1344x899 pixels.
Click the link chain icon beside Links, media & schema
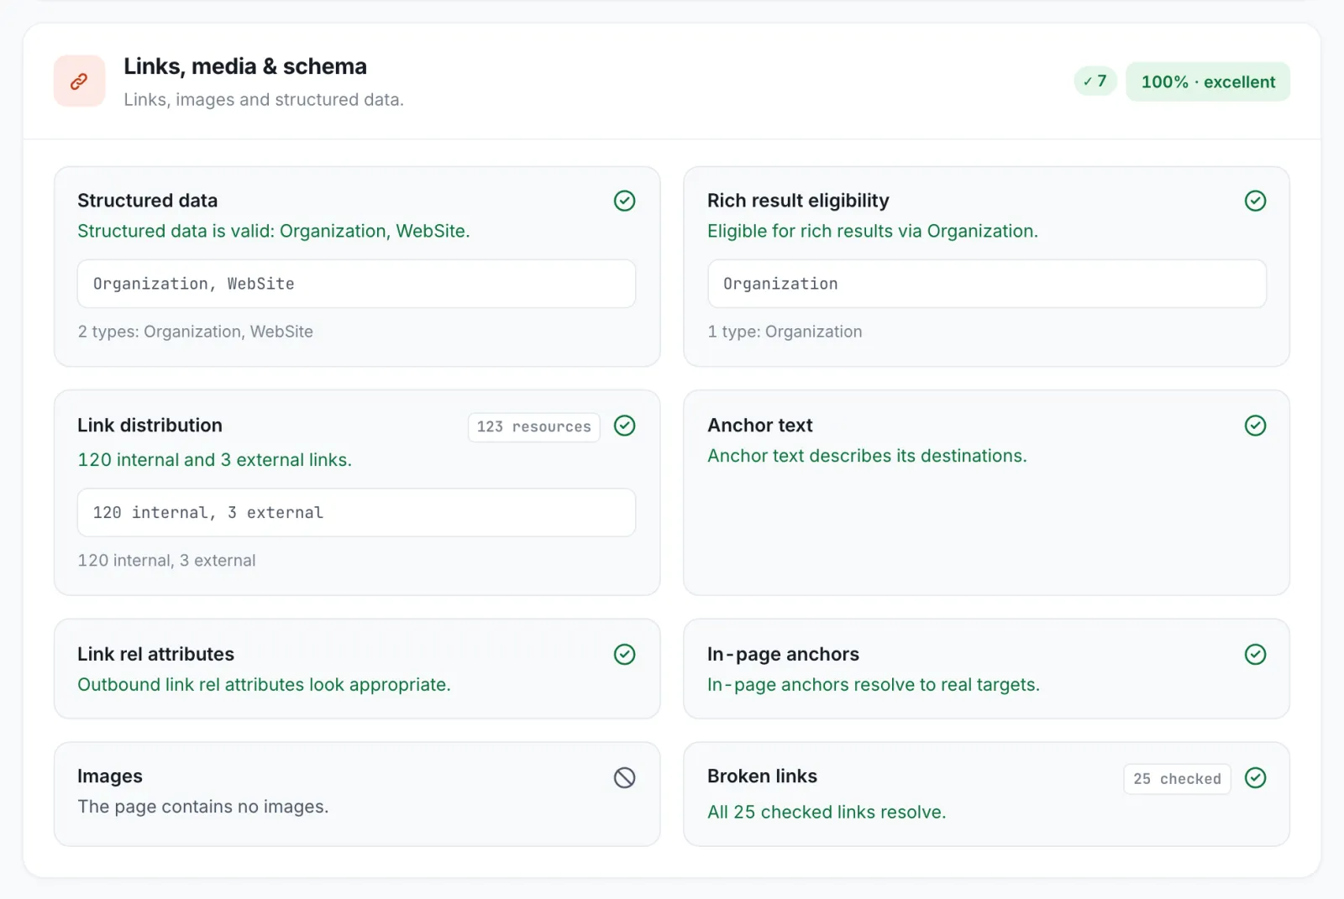click(79, 81)
